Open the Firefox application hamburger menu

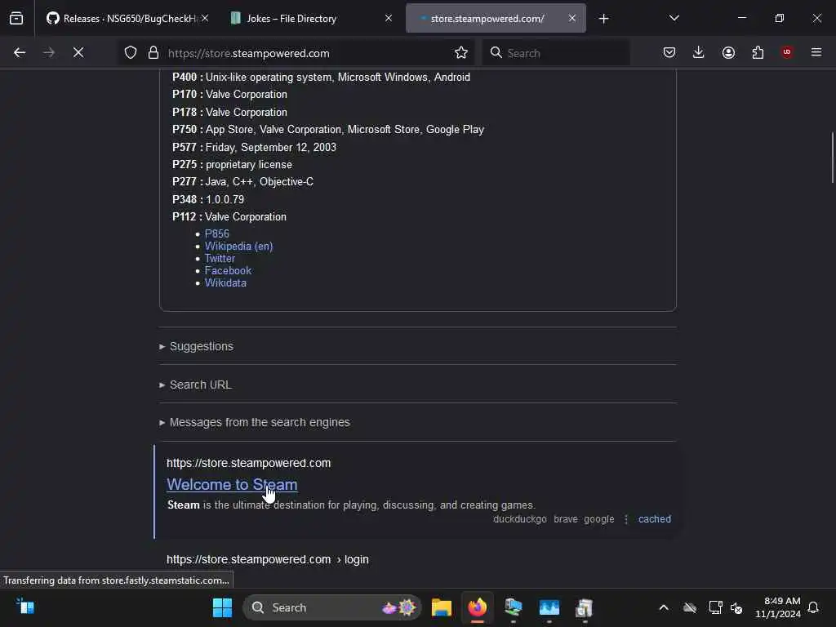point(816,53)
